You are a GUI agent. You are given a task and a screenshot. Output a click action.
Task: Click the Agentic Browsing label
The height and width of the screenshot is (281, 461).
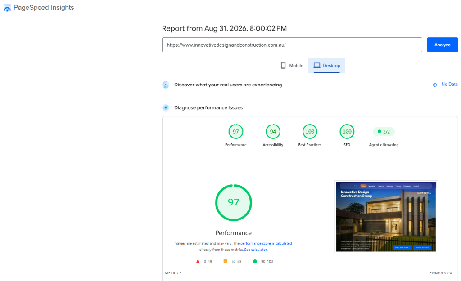(x=384, y=145)
